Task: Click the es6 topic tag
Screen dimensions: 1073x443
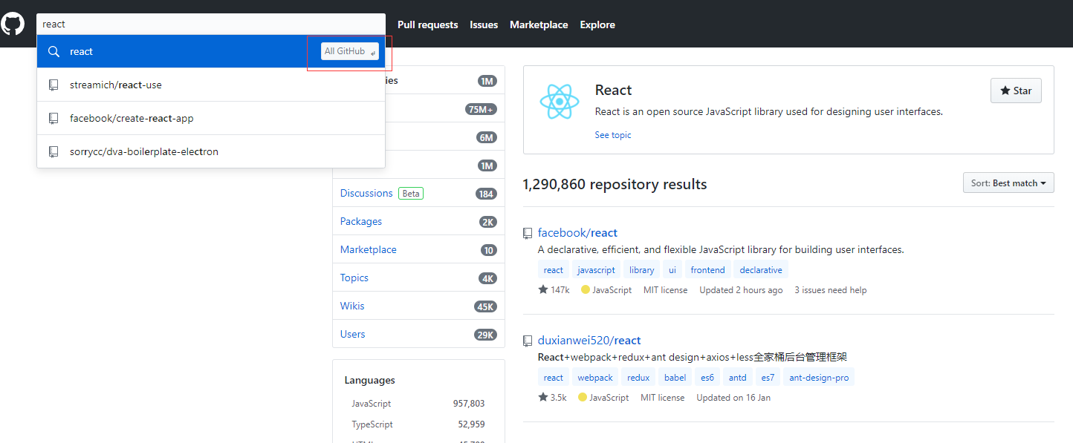Action: click(707, 378)
